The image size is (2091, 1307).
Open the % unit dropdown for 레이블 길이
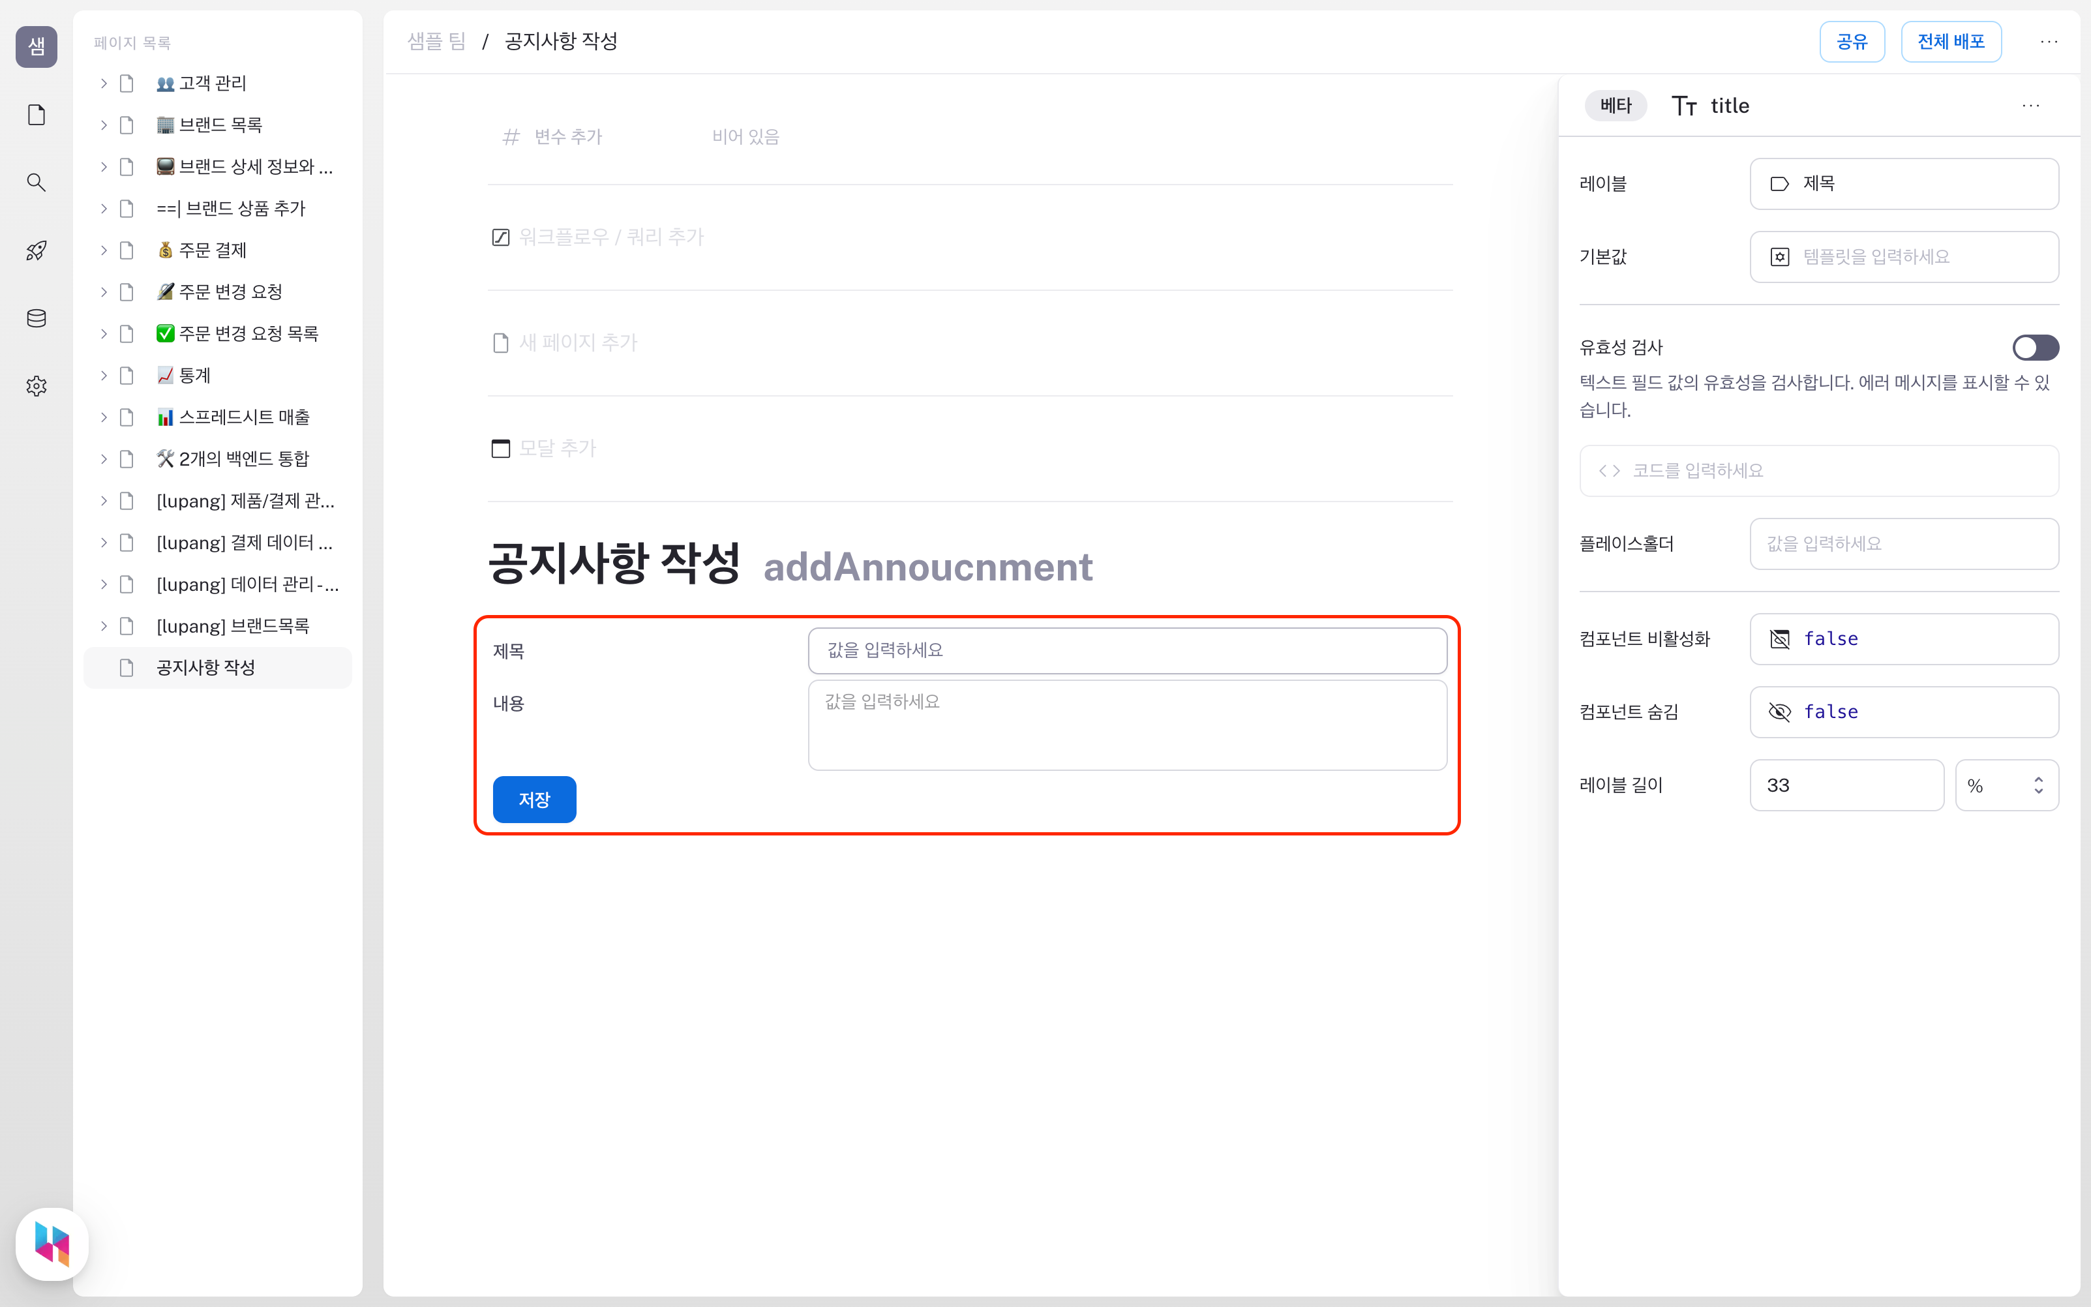(2006, 785)
